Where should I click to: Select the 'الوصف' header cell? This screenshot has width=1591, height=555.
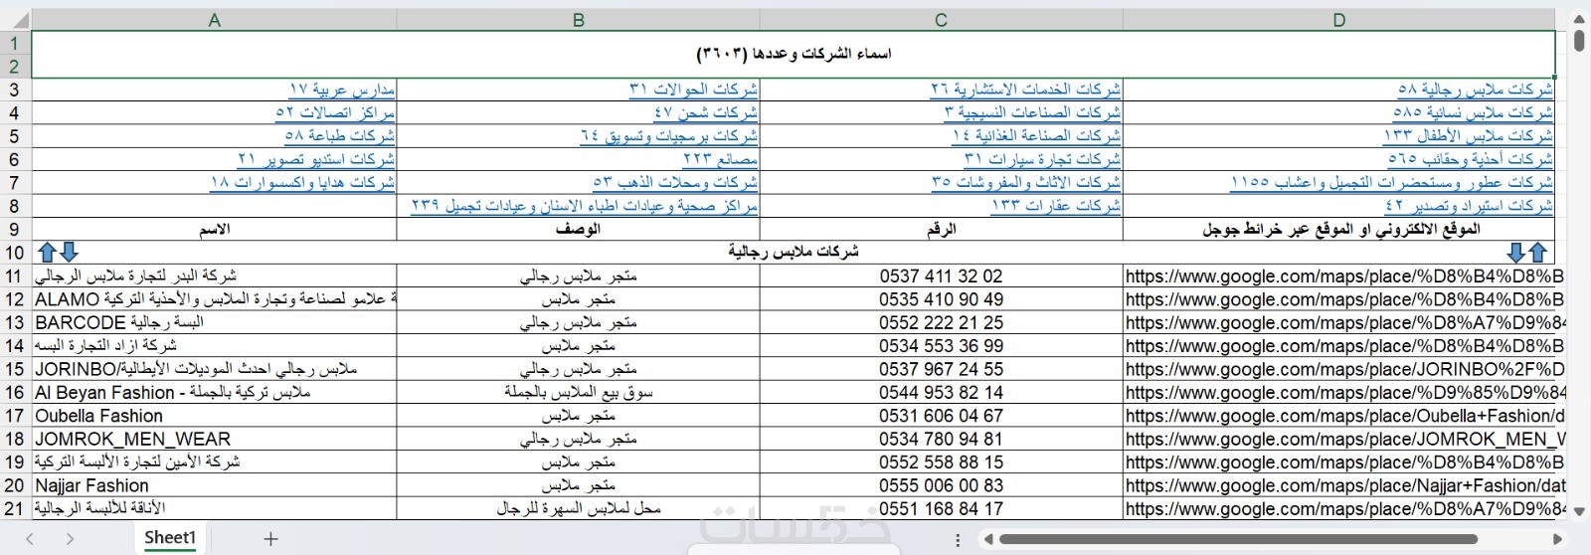click(x=579, y=229)
